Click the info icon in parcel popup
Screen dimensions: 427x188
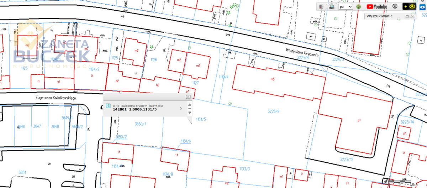click(x=108, y=106)
